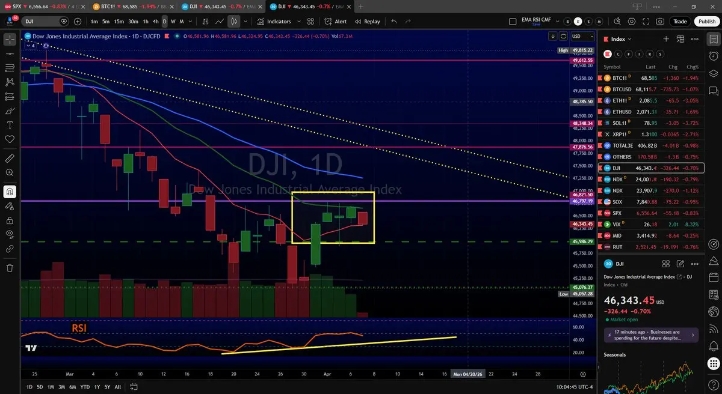Expand the indicators favorites dropdown arrow
The image size is (722, 394).
tap(298, 21)
